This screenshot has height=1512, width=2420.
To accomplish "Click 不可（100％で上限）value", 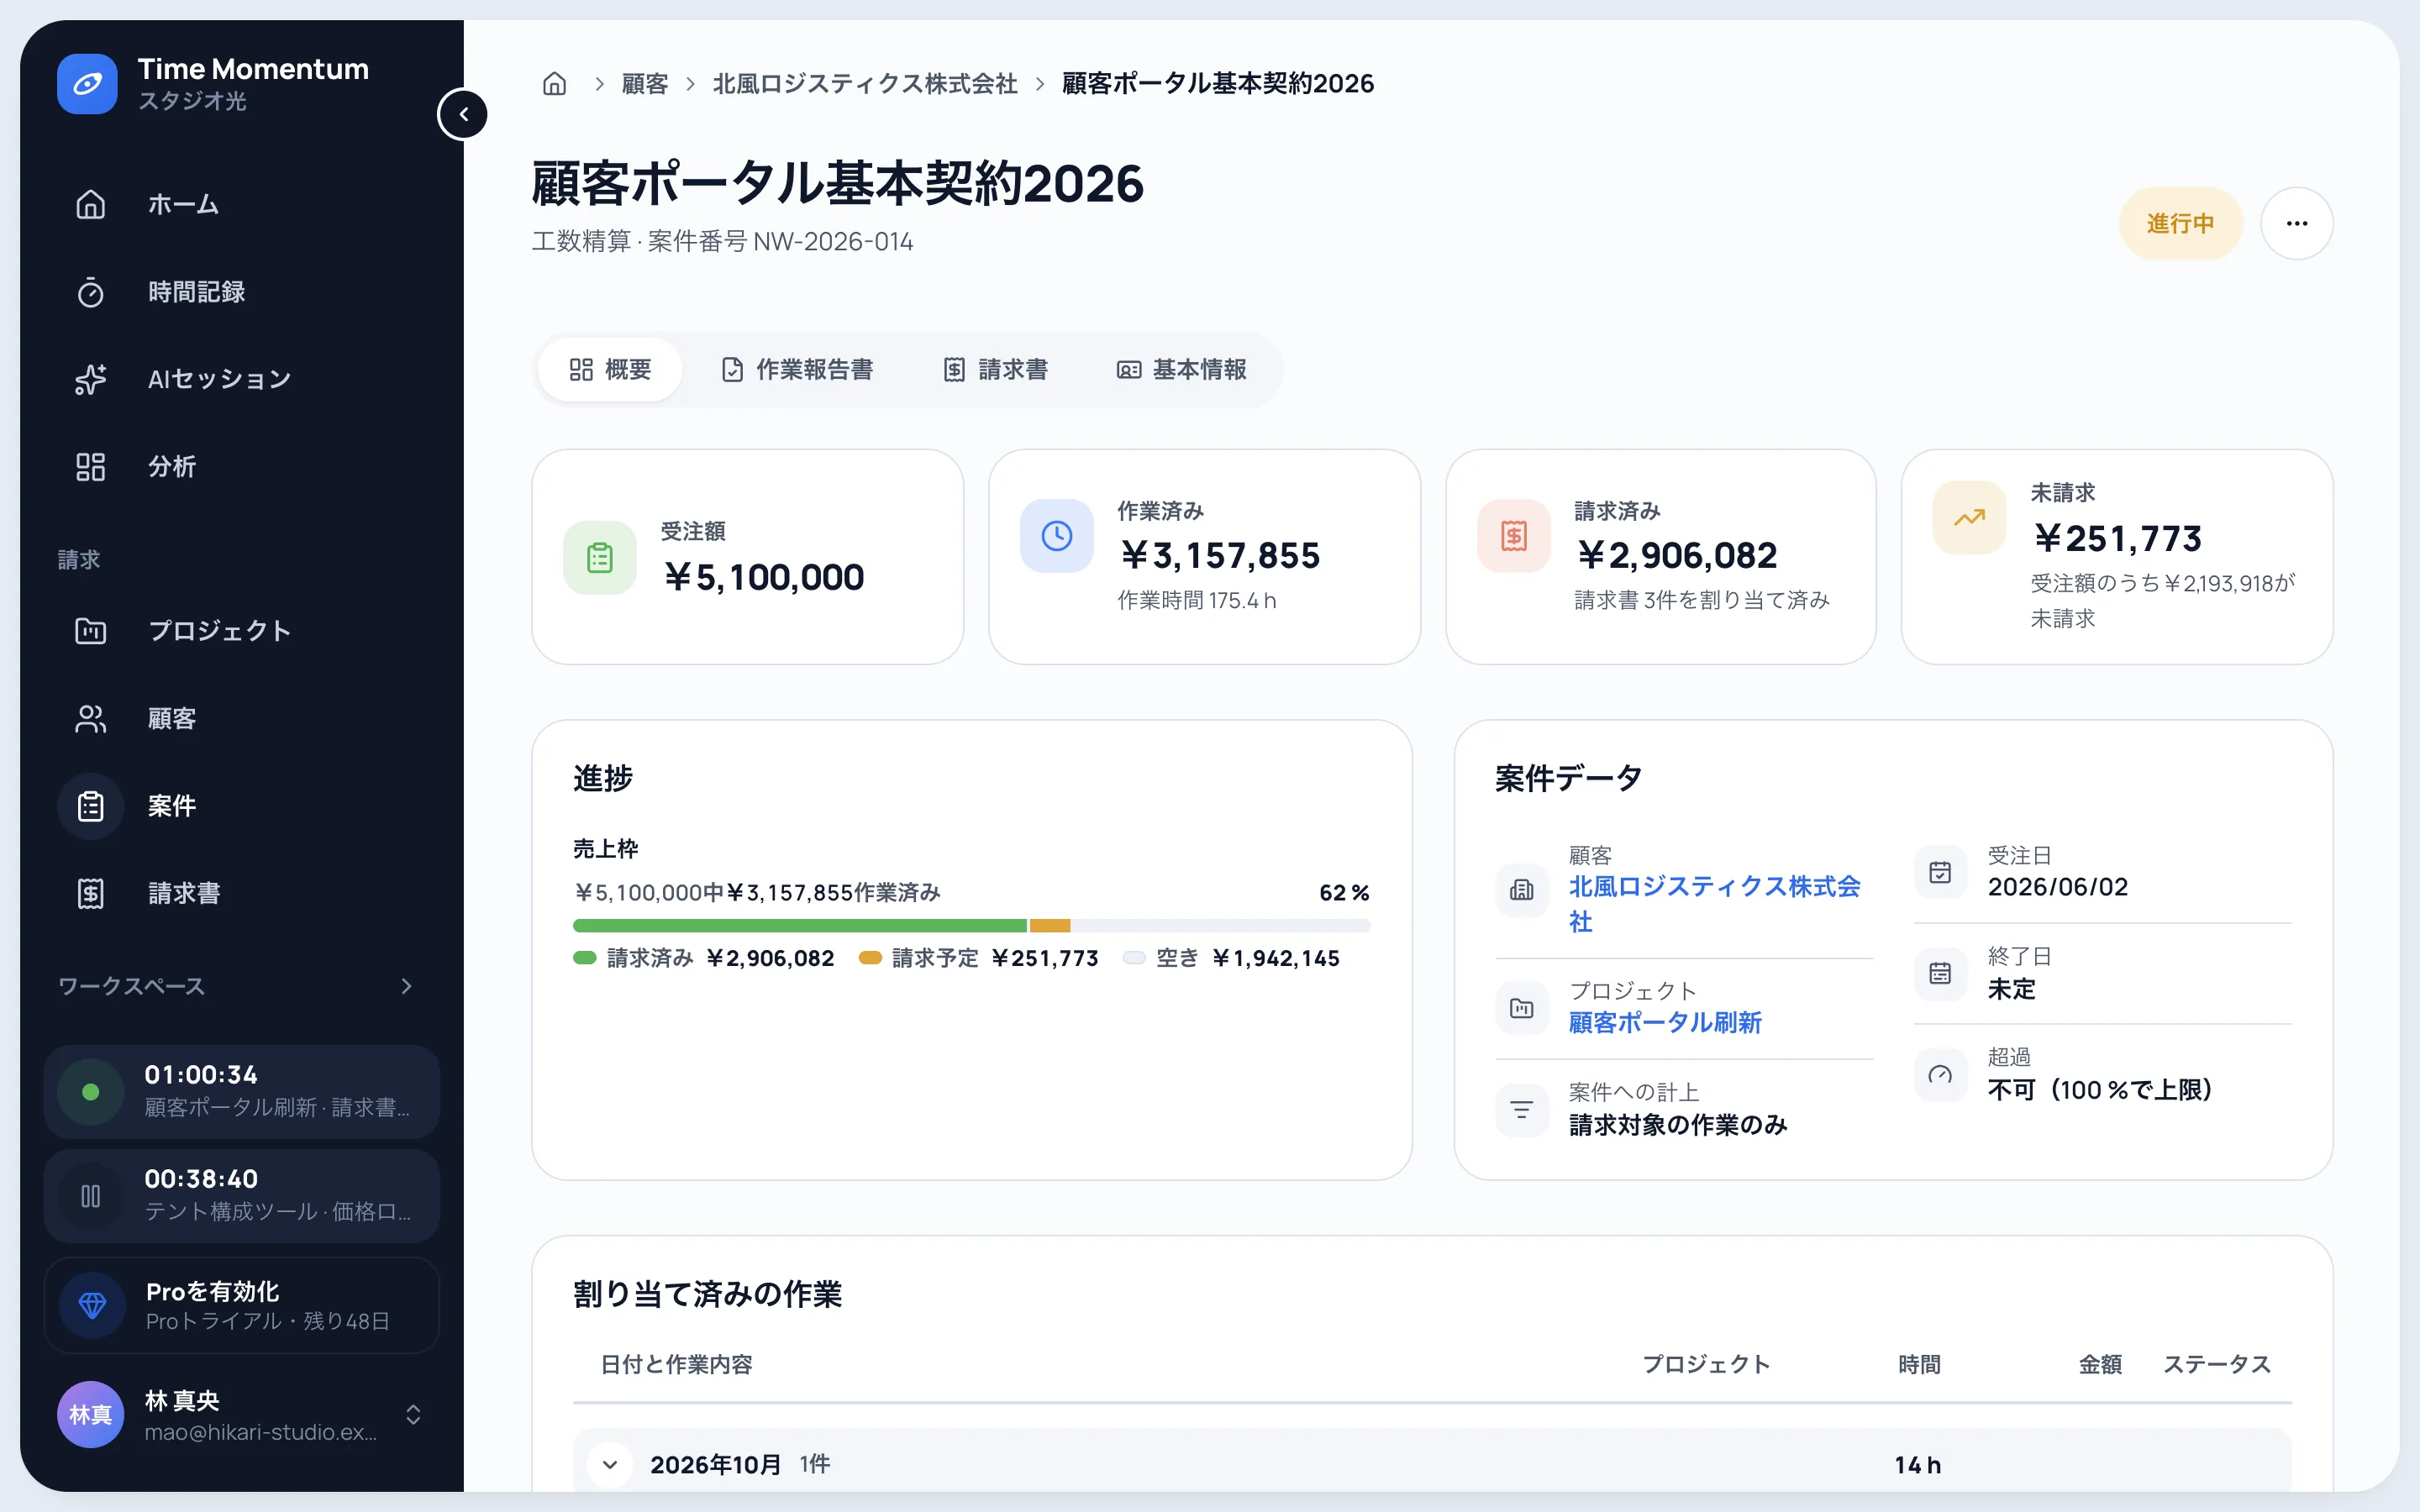I will click(2100, 1090).
